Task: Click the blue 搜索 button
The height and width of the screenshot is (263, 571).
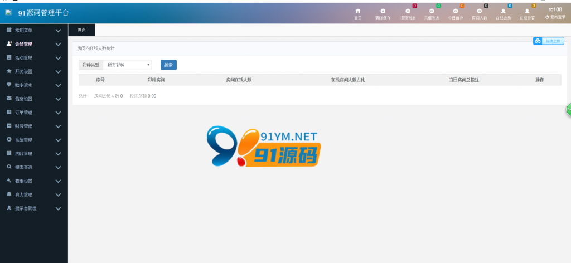Action: tap(168, 65)
